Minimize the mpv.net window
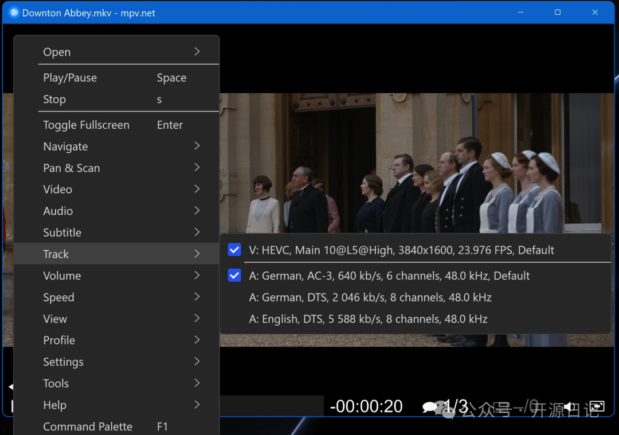This screenshot has width=619, height=435. coord(520,13)
